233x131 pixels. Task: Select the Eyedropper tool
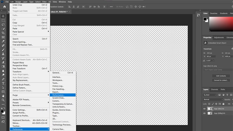(x=3, y=41)
